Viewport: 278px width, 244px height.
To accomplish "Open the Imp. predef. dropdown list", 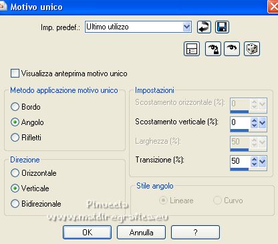I will (187, 27).
